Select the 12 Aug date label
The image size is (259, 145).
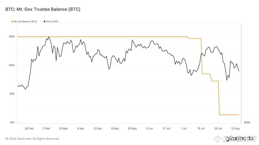pyautogui.click(x=235, y=129)
